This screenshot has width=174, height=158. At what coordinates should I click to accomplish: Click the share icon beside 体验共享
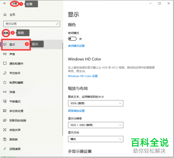5,130
